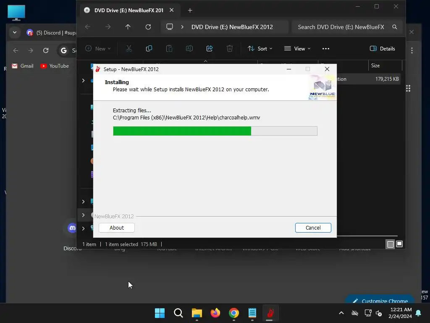This screenshot has height=323, width=430.
Task: Go back in File Explorer
Action: (88, 27)
